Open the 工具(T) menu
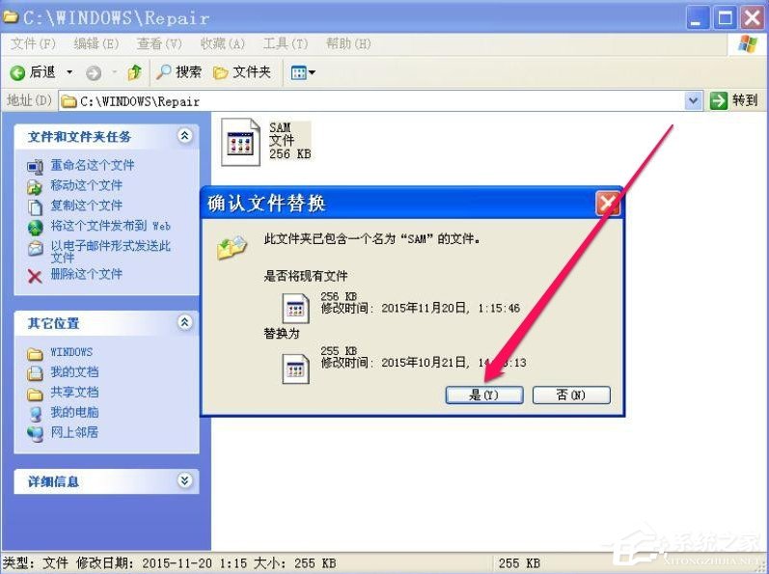 click(286, 44)
